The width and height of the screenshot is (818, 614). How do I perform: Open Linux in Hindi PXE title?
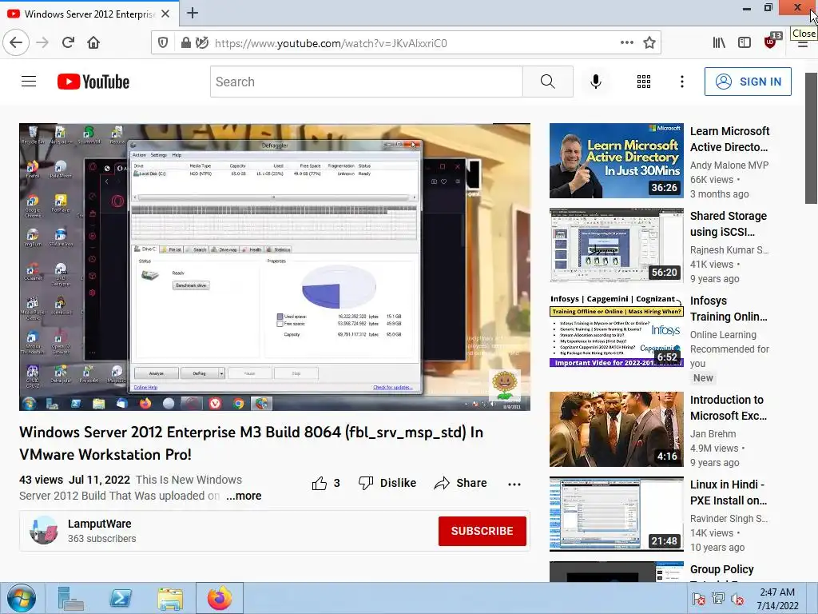click(729, 492)
